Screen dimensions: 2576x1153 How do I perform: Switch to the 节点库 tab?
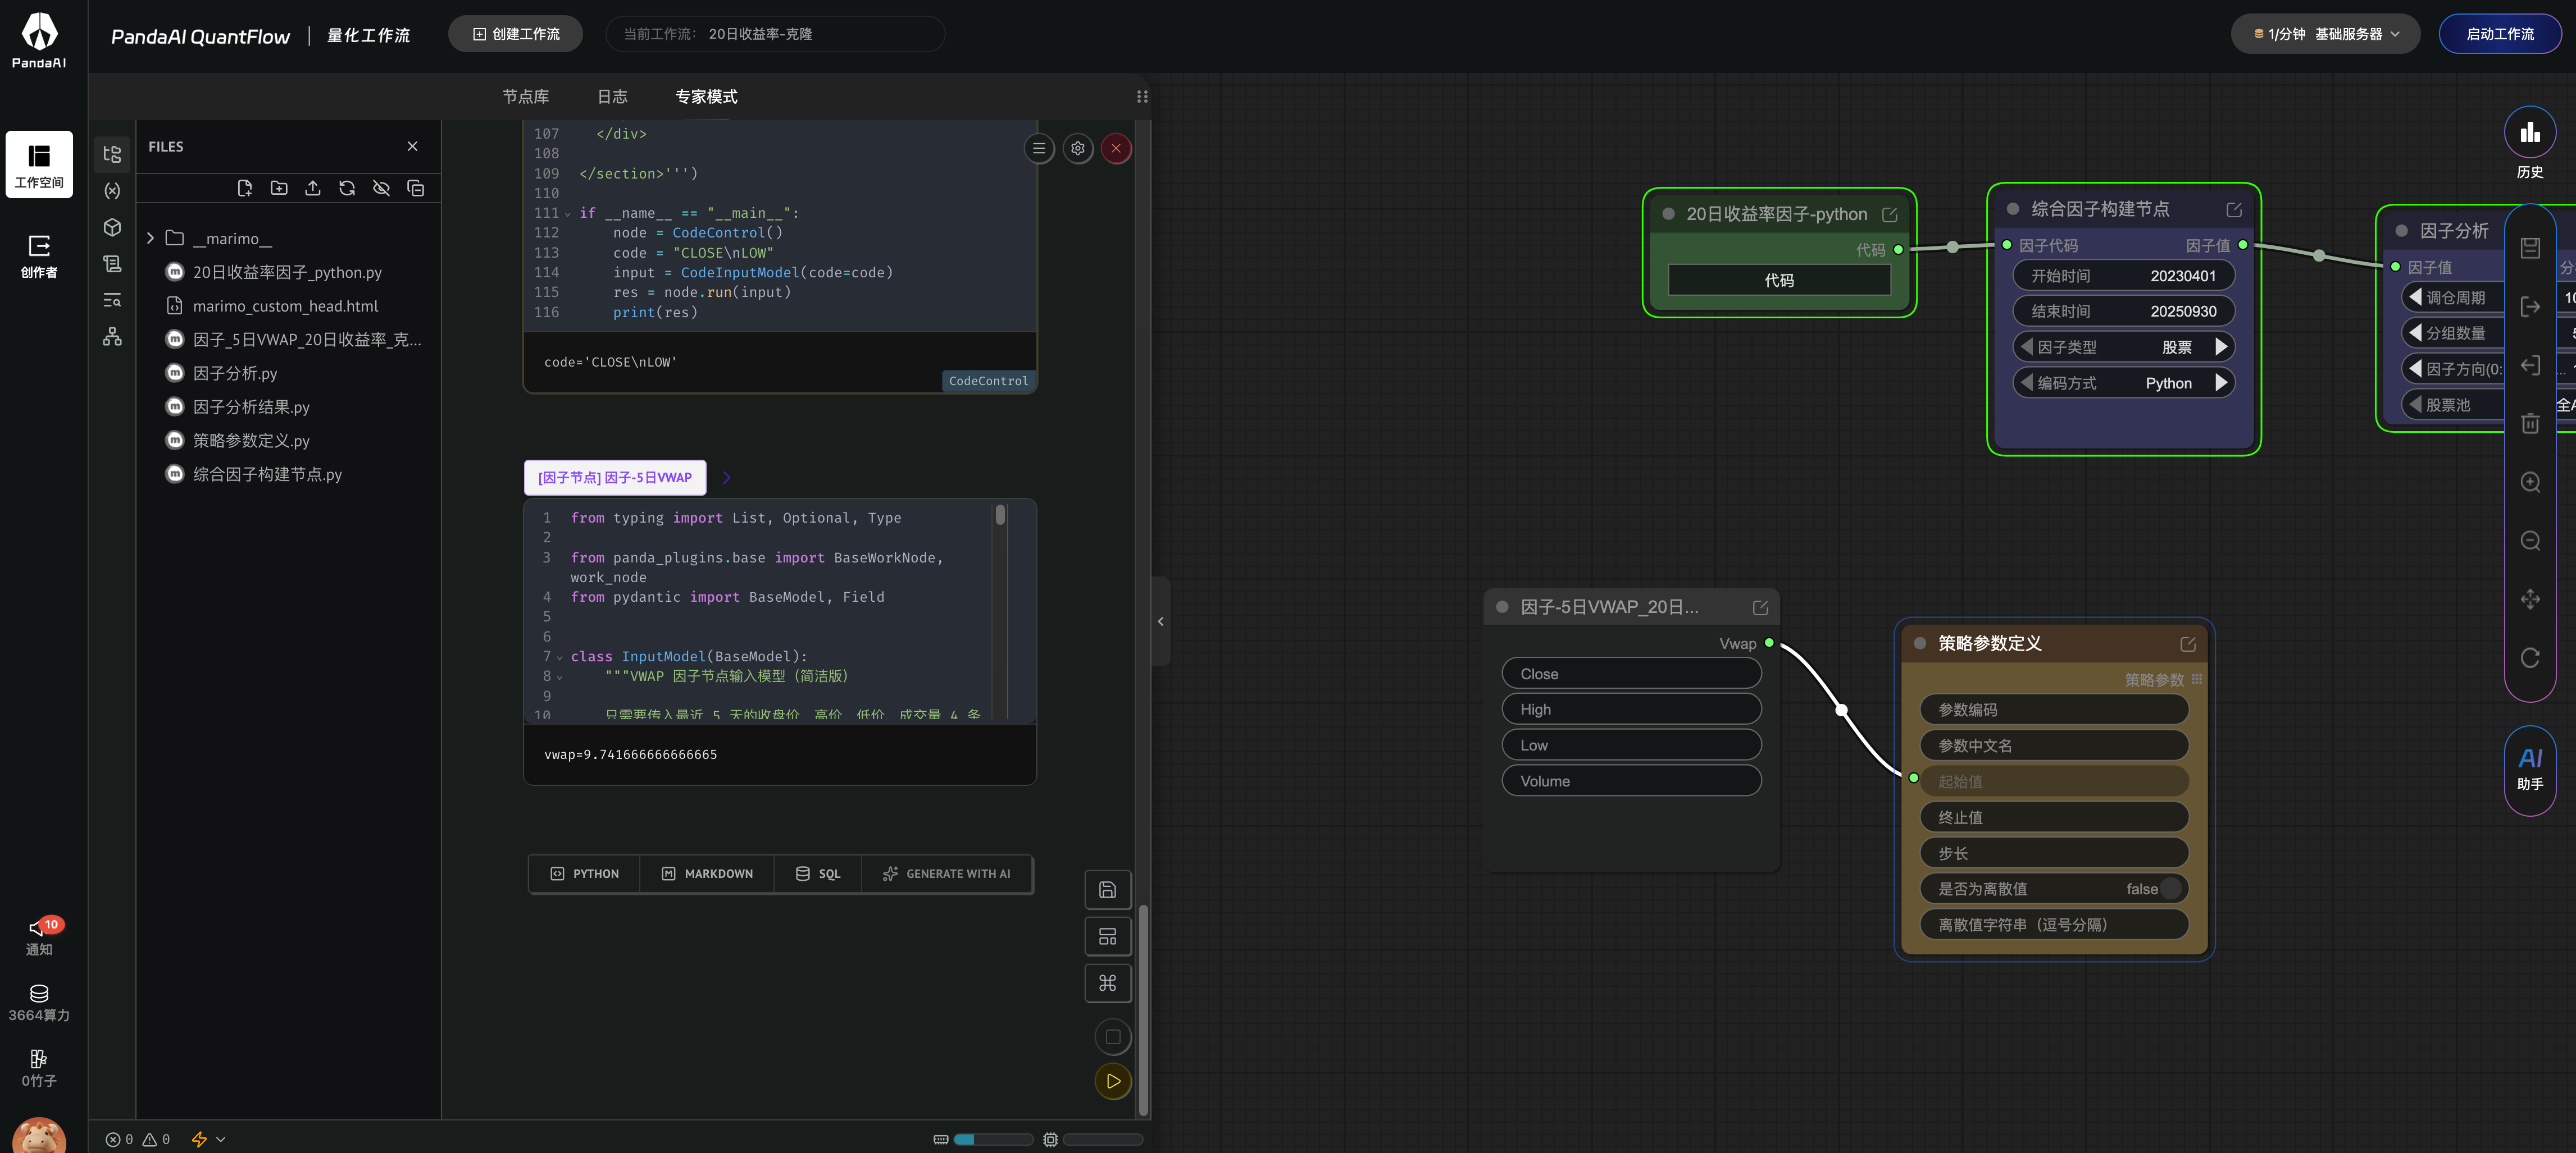(x=526, y=97)
